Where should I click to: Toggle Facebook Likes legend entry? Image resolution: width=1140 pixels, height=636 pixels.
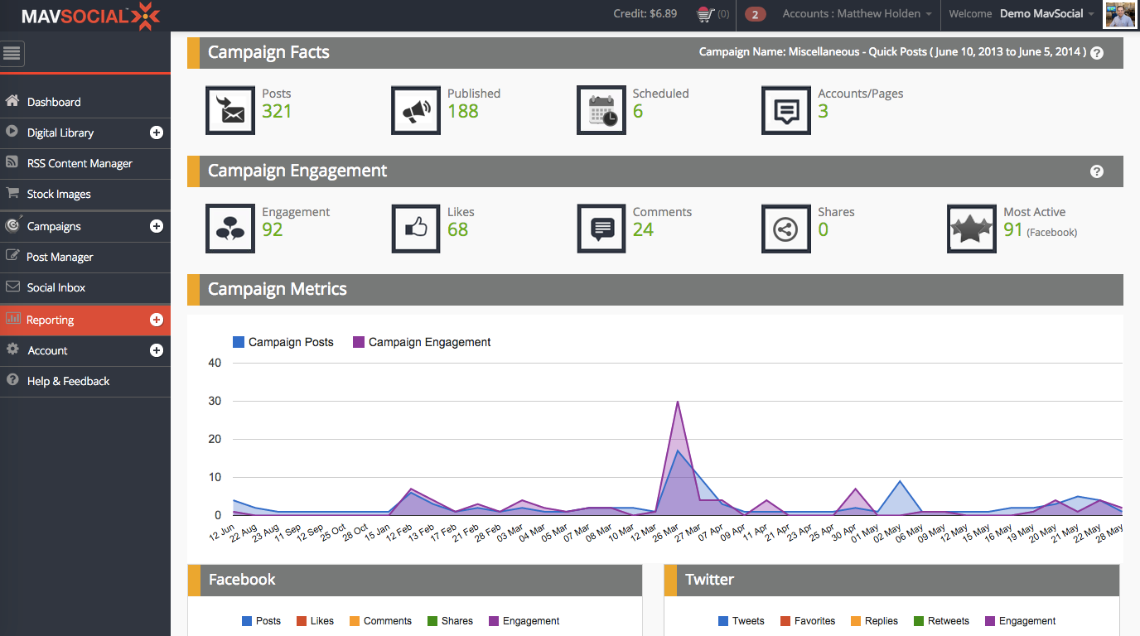coord(315,621)
